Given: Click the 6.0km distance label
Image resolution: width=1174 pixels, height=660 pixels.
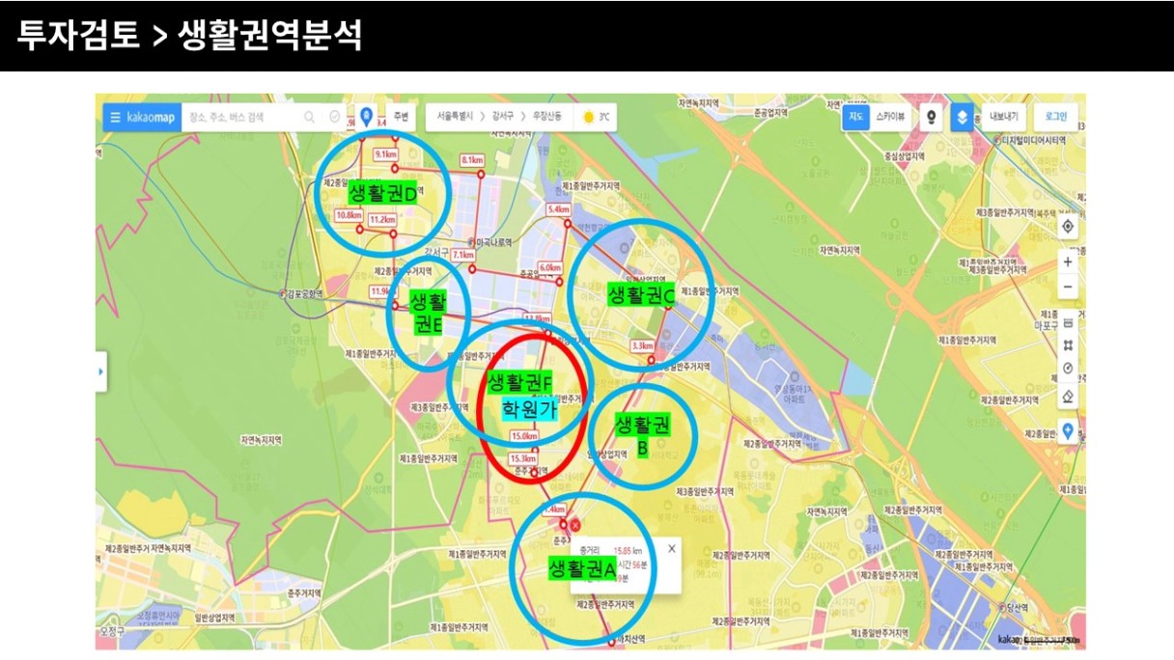Looking at the screenshot, I should (x=550, y=267).
